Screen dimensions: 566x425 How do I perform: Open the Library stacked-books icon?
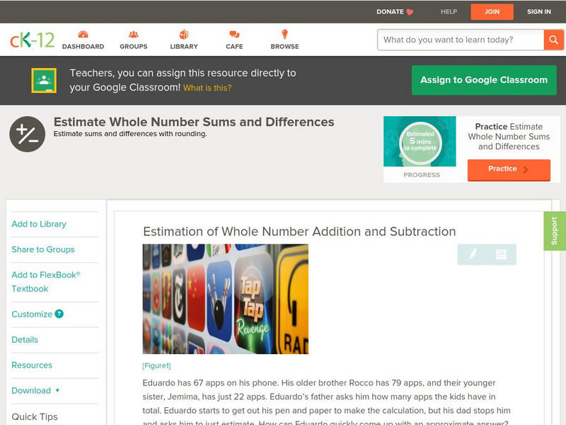(183, 33)
